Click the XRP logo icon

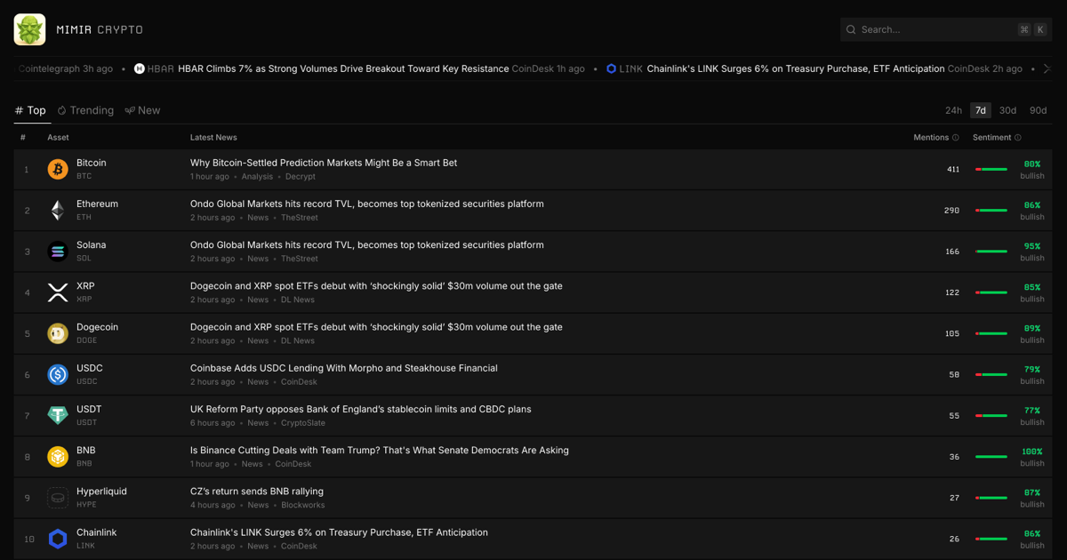[58, 292]
